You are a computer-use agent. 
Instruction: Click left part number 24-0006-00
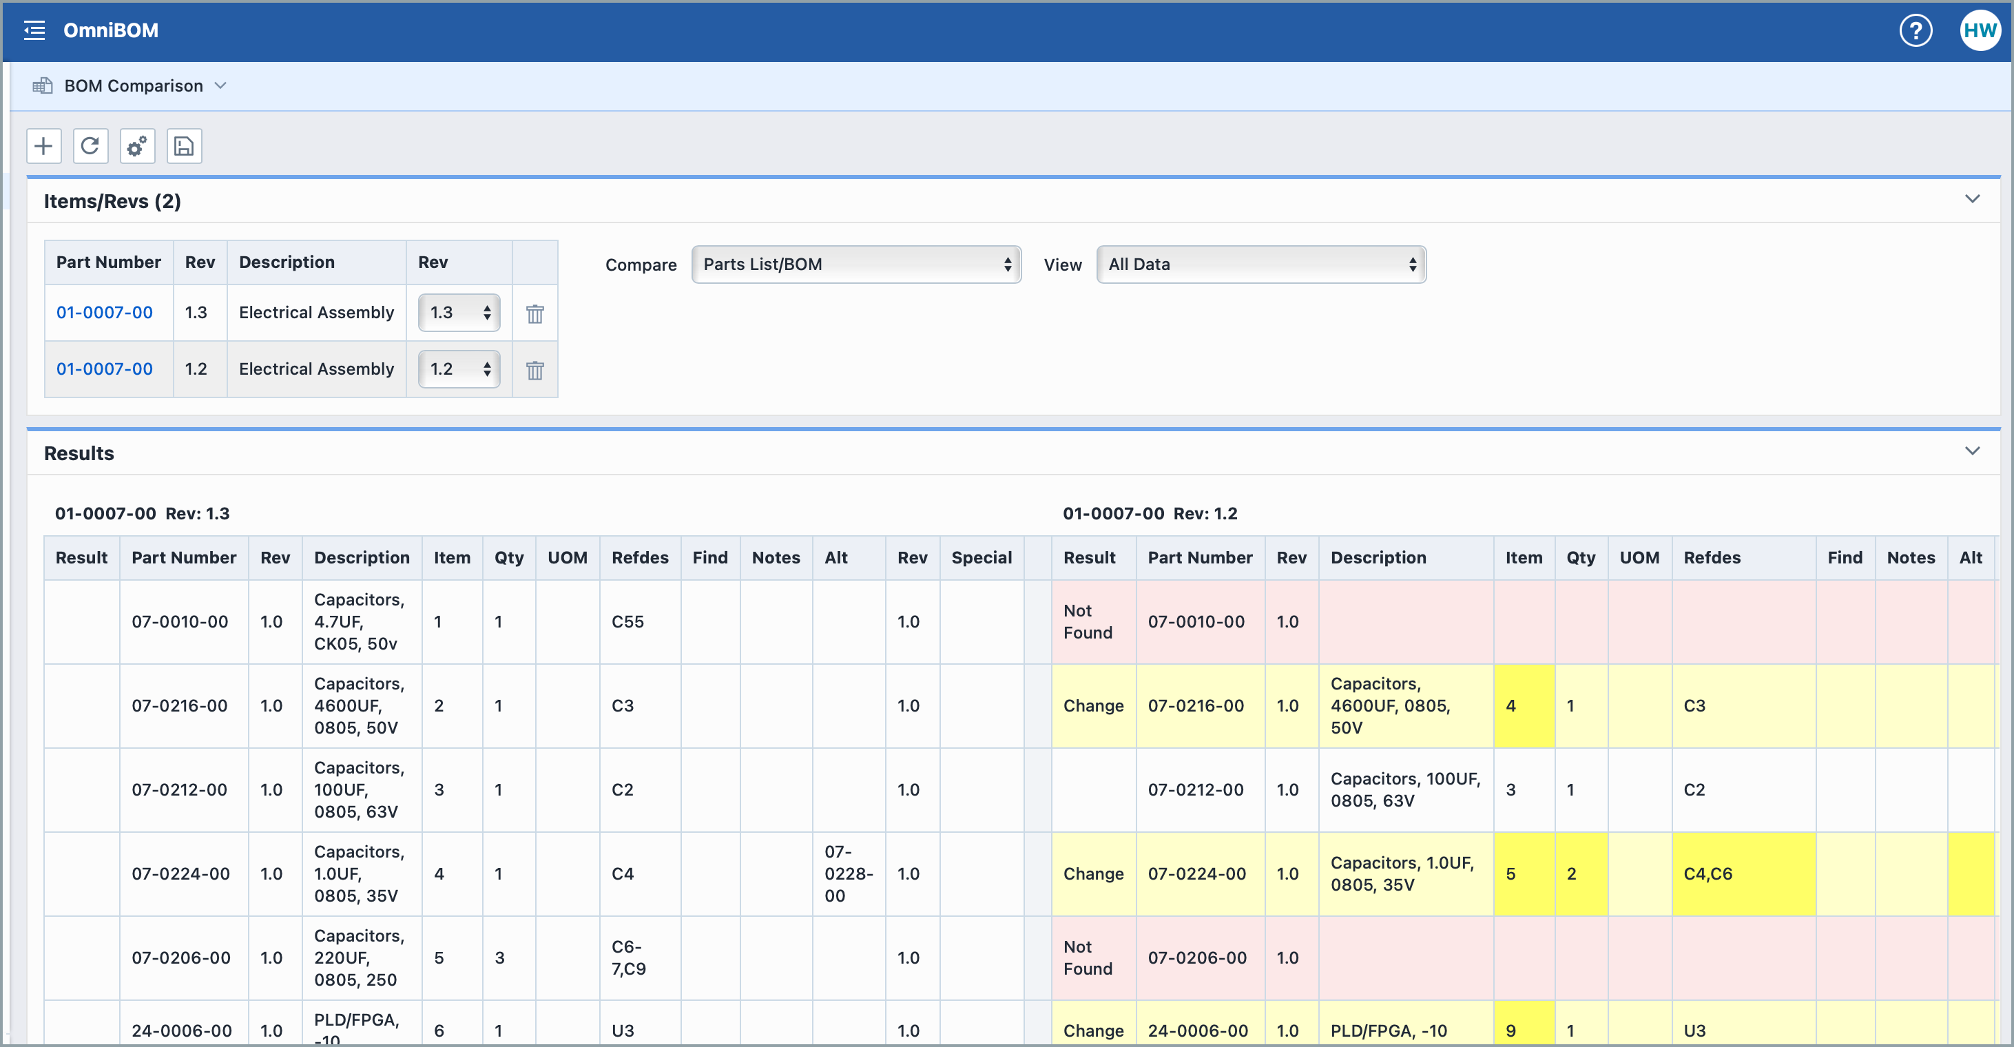tap(182, 1030)
